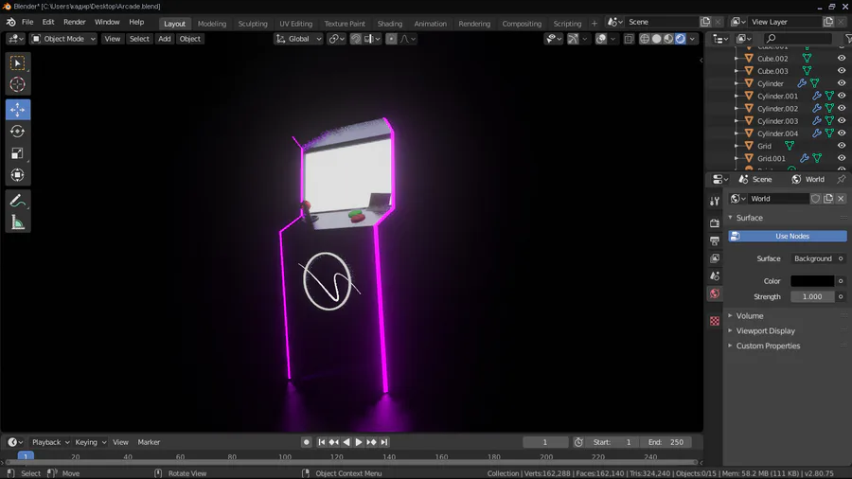This screenshot has width=852, height=479.
Task: Hide Grid.001 in the outliner
Action: [842, 158]
